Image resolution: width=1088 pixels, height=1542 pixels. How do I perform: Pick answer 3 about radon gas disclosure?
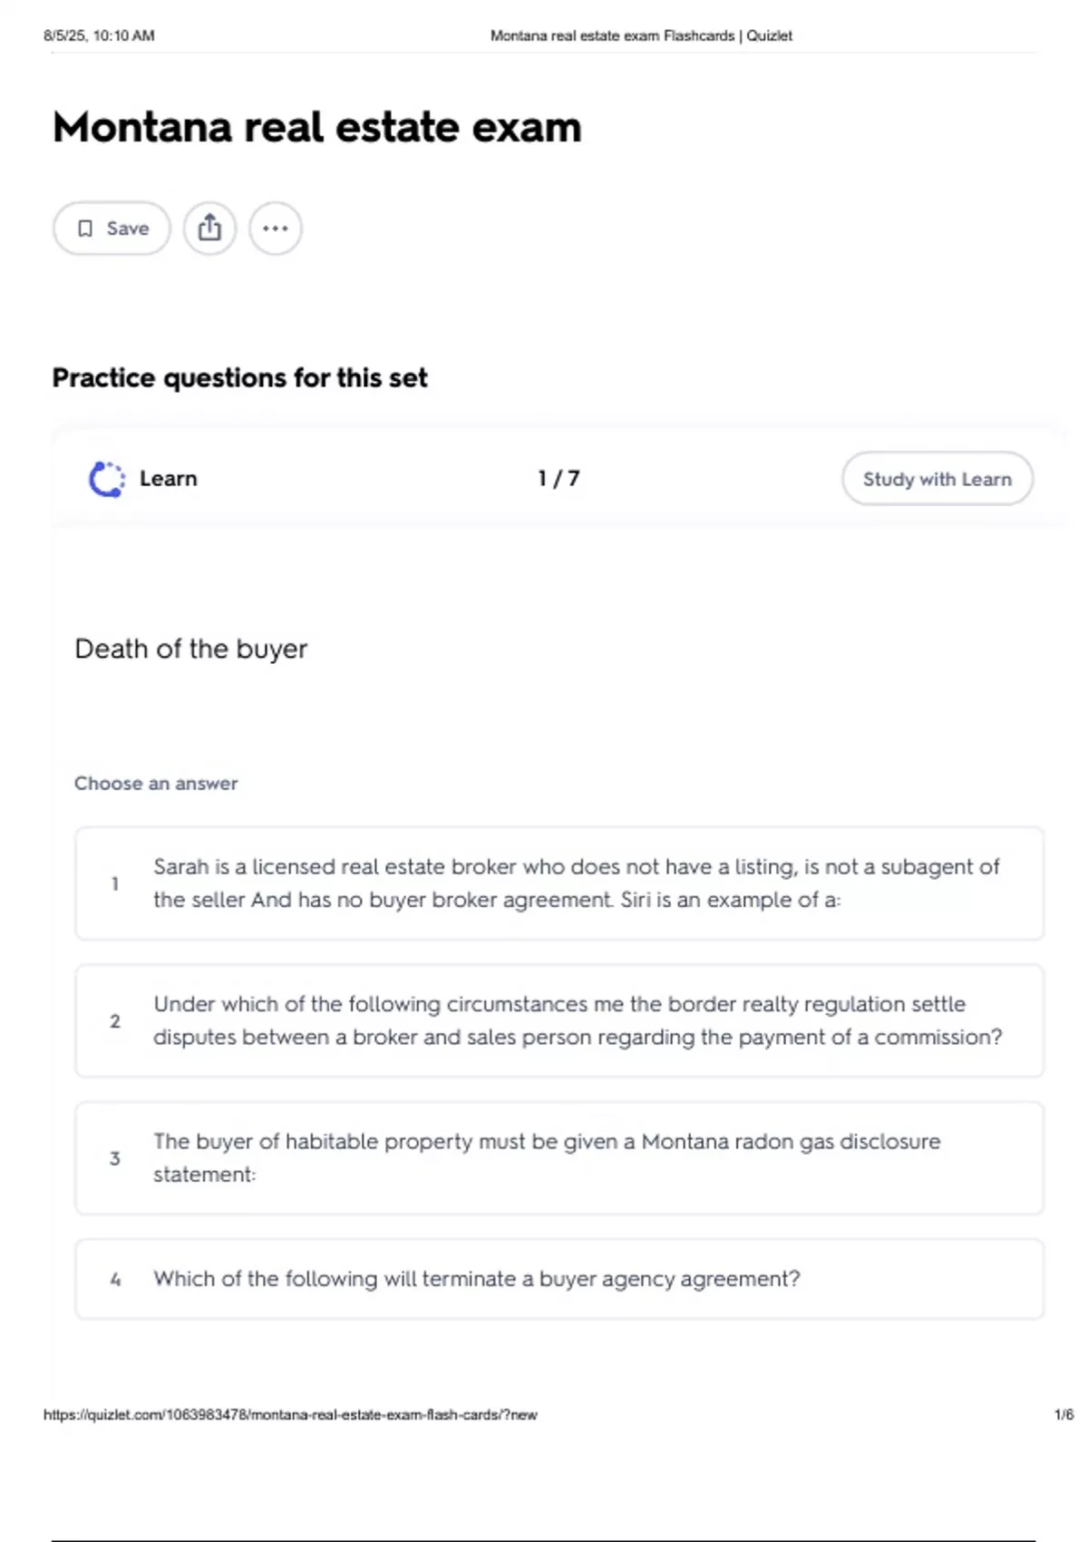click(x=559, y=1157)
